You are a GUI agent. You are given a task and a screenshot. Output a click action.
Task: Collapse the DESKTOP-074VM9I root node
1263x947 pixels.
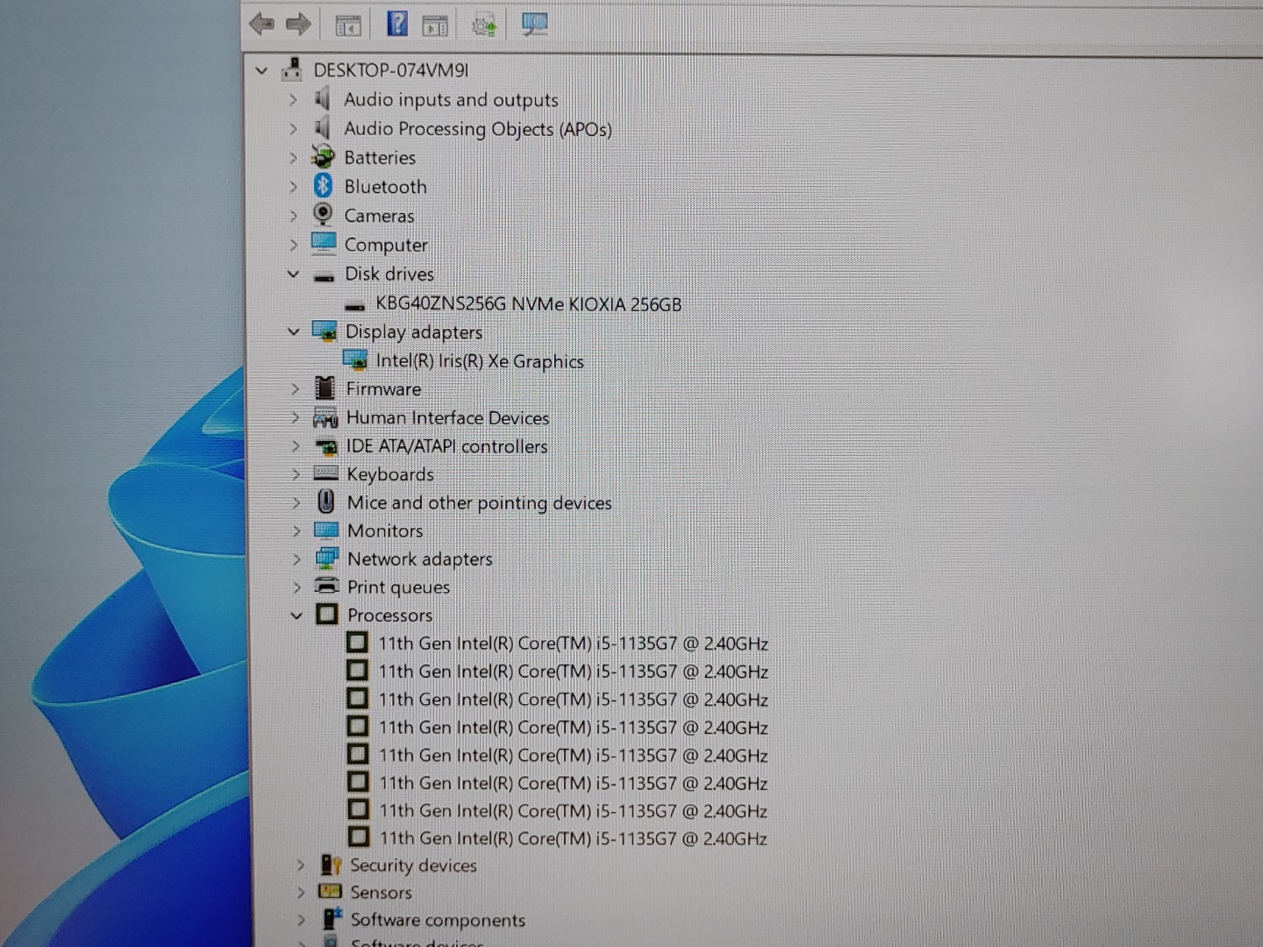(x=260, y=70)
